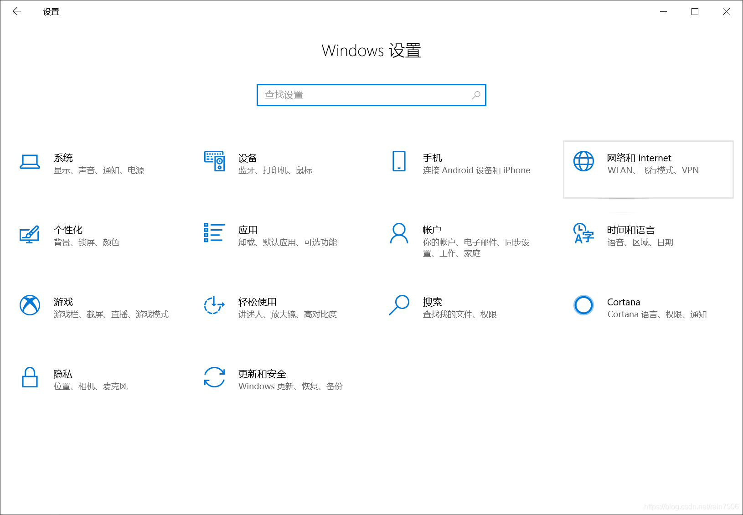Image resolution: width=743 pixels, height=515 pixels.
Task: Click the 应用 title text
Action: pos(248,230)
